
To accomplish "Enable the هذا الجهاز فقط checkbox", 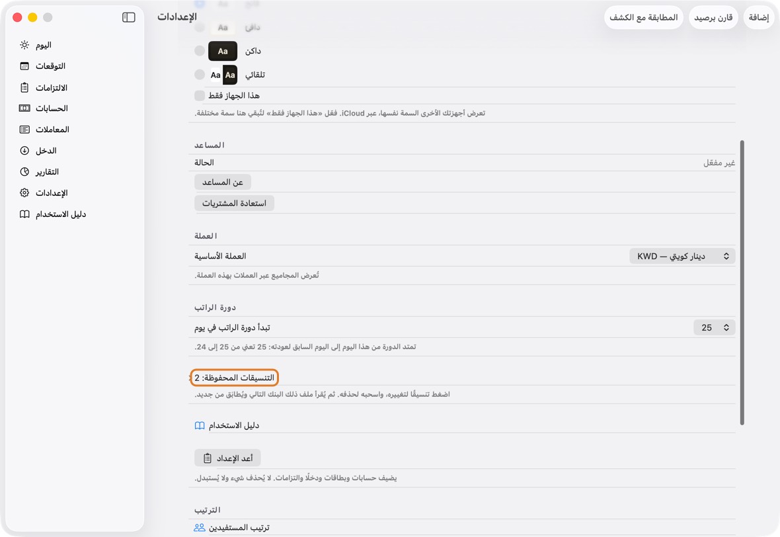I will 200,95.
